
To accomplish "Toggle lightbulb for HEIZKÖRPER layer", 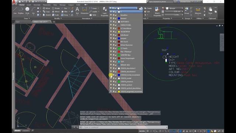I will tap(111, 32).
